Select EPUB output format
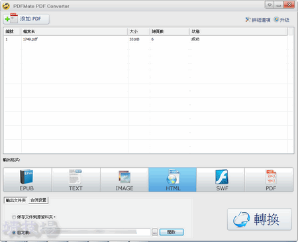This screenshot has height=242, width=298. tap(28, 180)
